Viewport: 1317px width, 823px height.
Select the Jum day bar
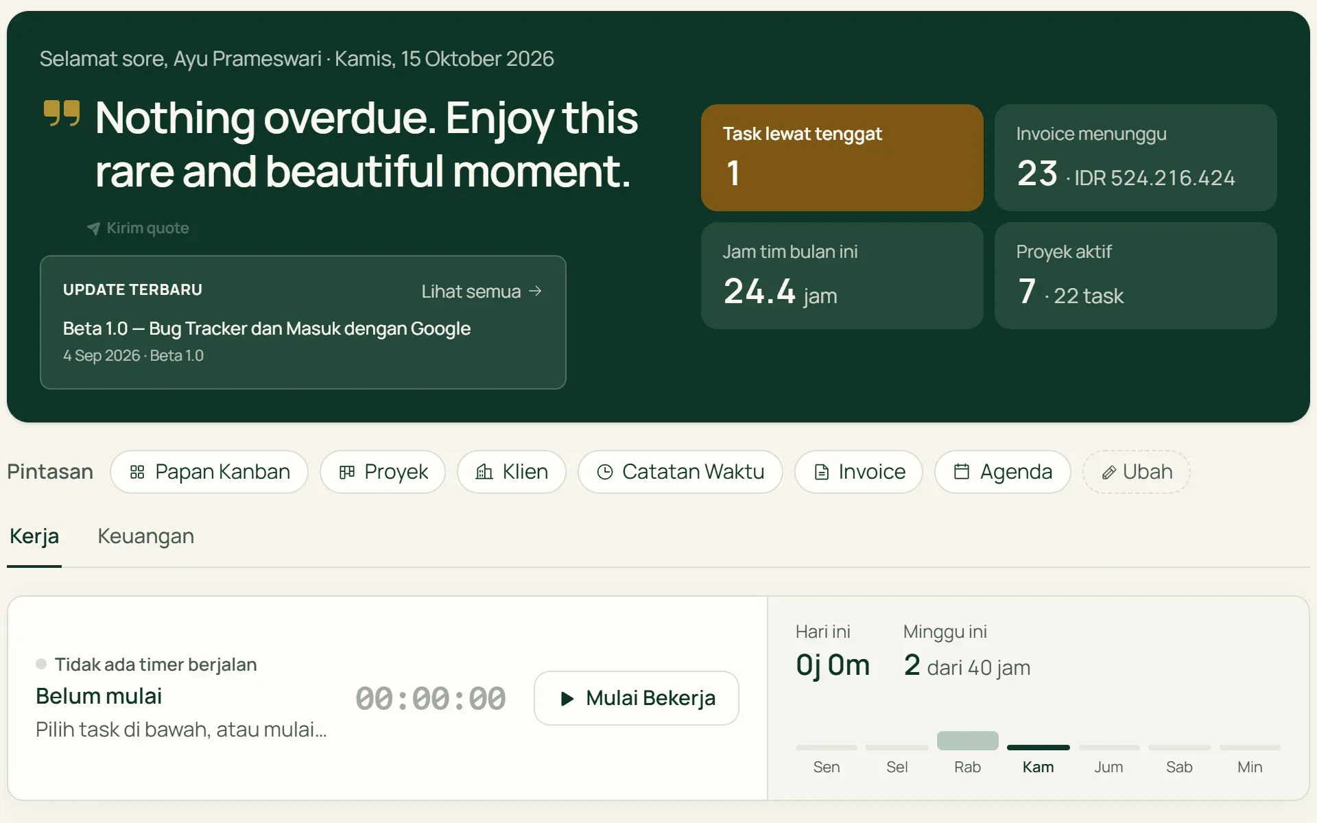pyautogui.click(x=1108, y=748)
